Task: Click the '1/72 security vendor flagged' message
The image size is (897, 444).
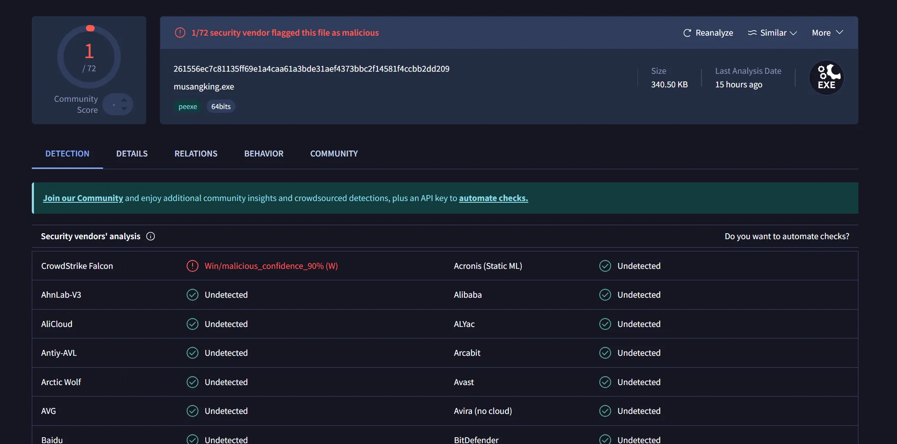Action: tap(285, 33)
